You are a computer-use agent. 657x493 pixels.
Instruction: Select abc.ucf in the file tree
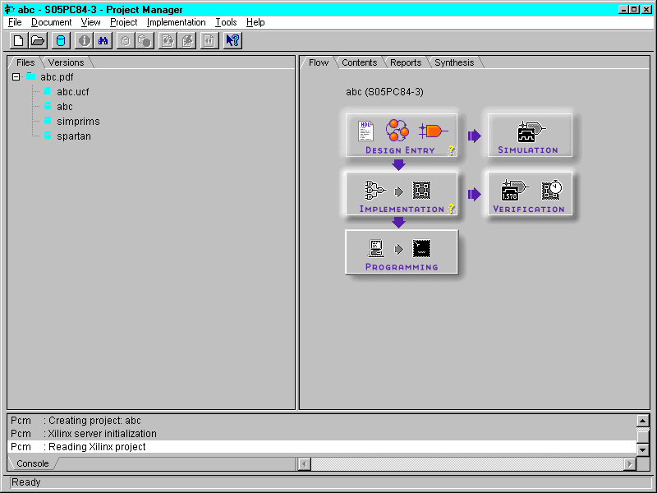pyautogui.click(x=73, y=91)
